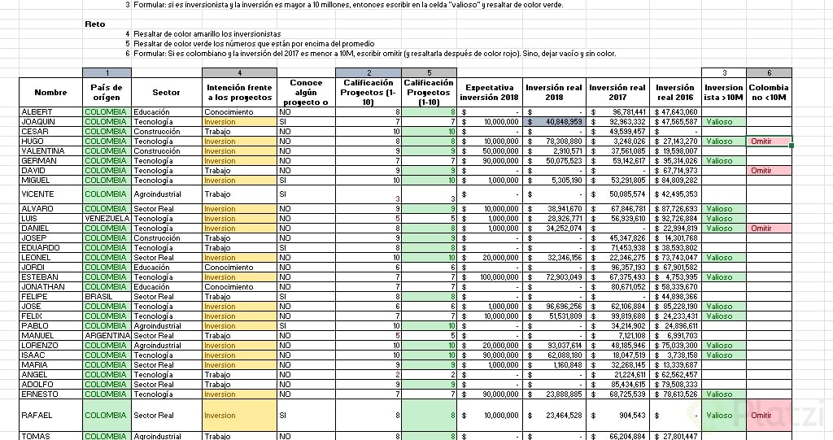
Task: Select the 'Inversión real 2017' header cell
Action: [617, 93]
